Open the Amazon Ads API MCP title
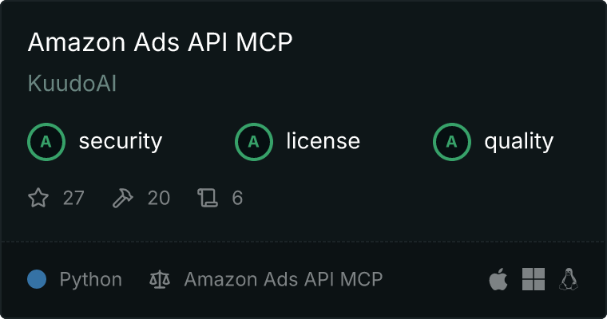 point(160,41)
